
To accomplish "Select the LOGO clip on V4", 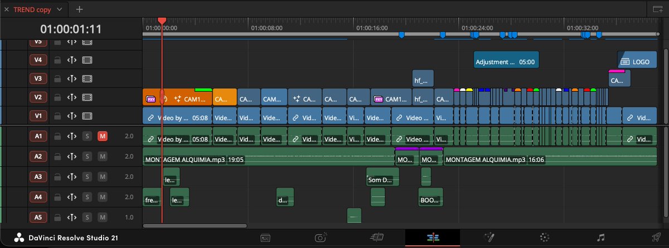I will coord(637,60).
